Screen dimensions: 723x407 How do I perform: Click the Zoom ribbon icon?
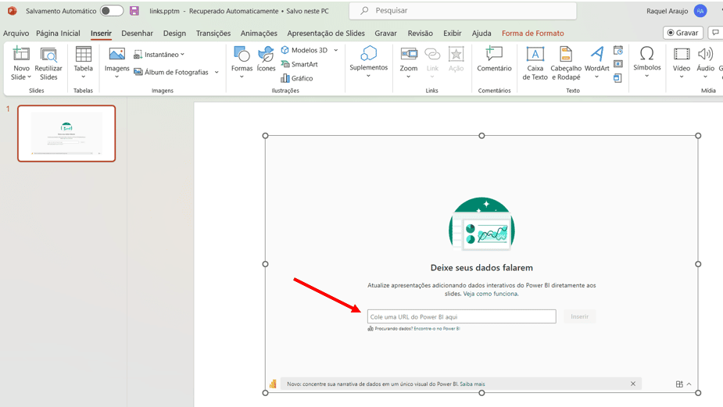click(409, 54)
